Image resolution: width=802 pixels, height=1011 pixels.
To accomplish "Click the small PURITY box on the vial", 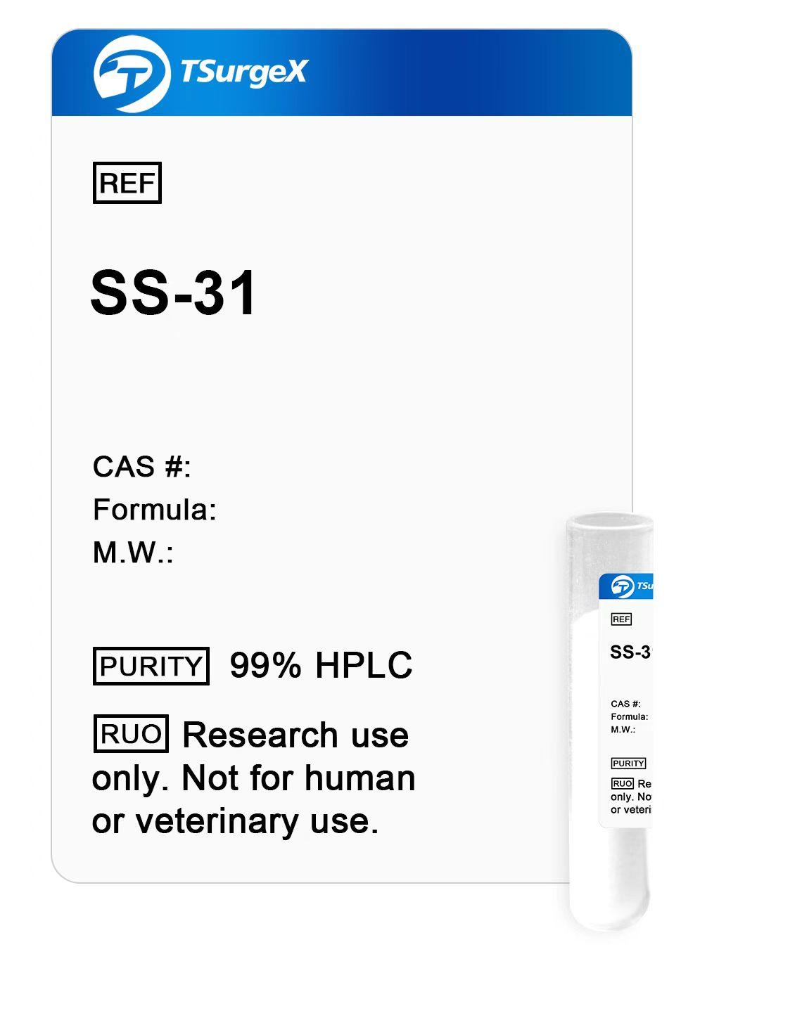I will pos(628,764).
